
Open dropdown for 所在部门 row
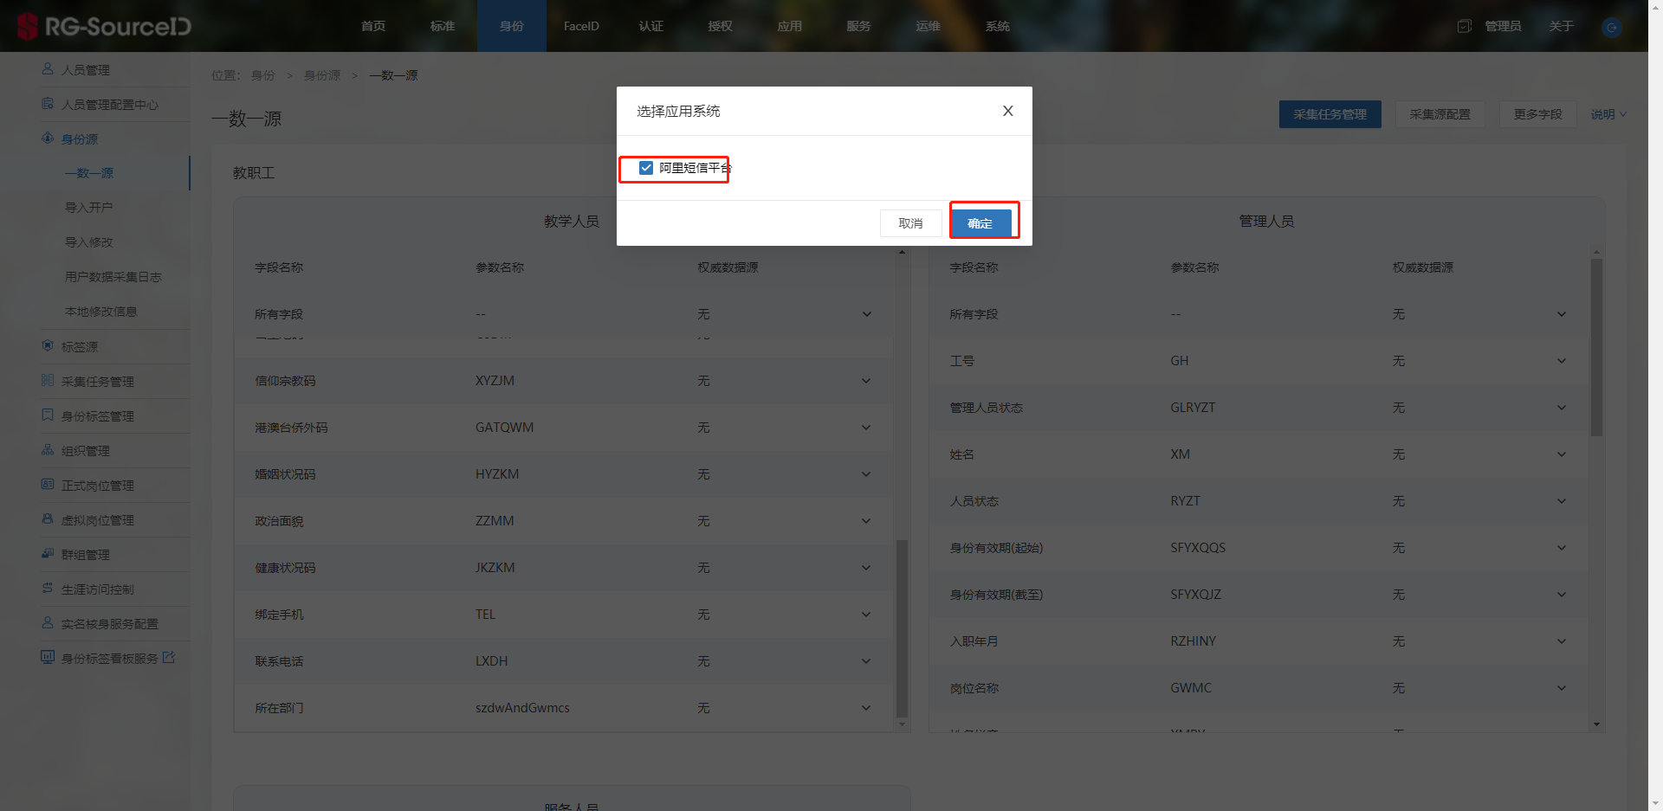click(x=866, y=708)
